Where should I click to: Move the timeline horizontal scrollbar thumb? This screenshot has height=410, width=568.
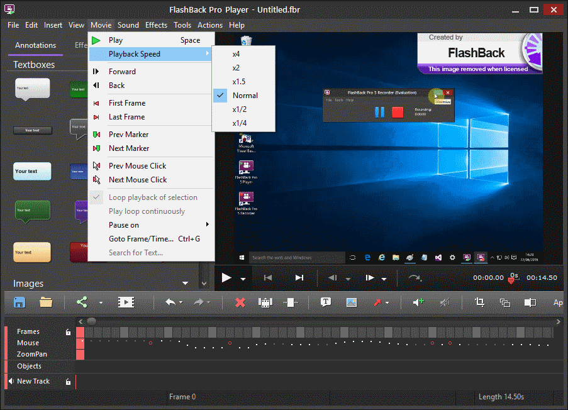tap(92, 321)
